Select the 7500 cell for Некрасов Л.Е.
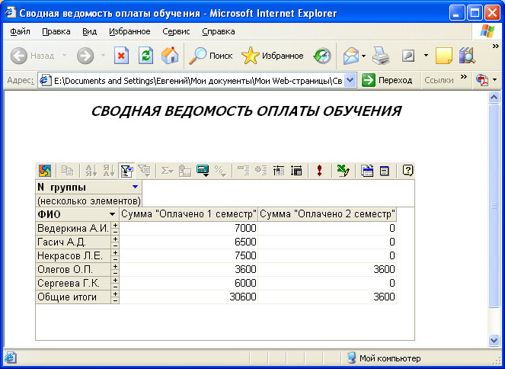This screenshot has height=369, width=505. click(x=189, y=255)
